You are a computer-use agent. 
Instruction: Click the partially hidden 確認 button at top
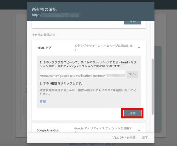click(132, 22)
